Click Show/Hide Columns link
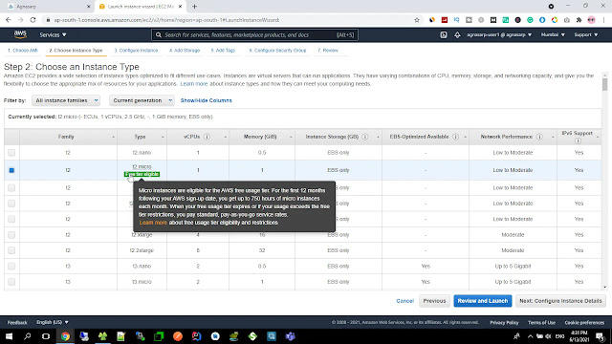Image resolution: width=612 pixels, height=344 pixels. click(207, 100)
